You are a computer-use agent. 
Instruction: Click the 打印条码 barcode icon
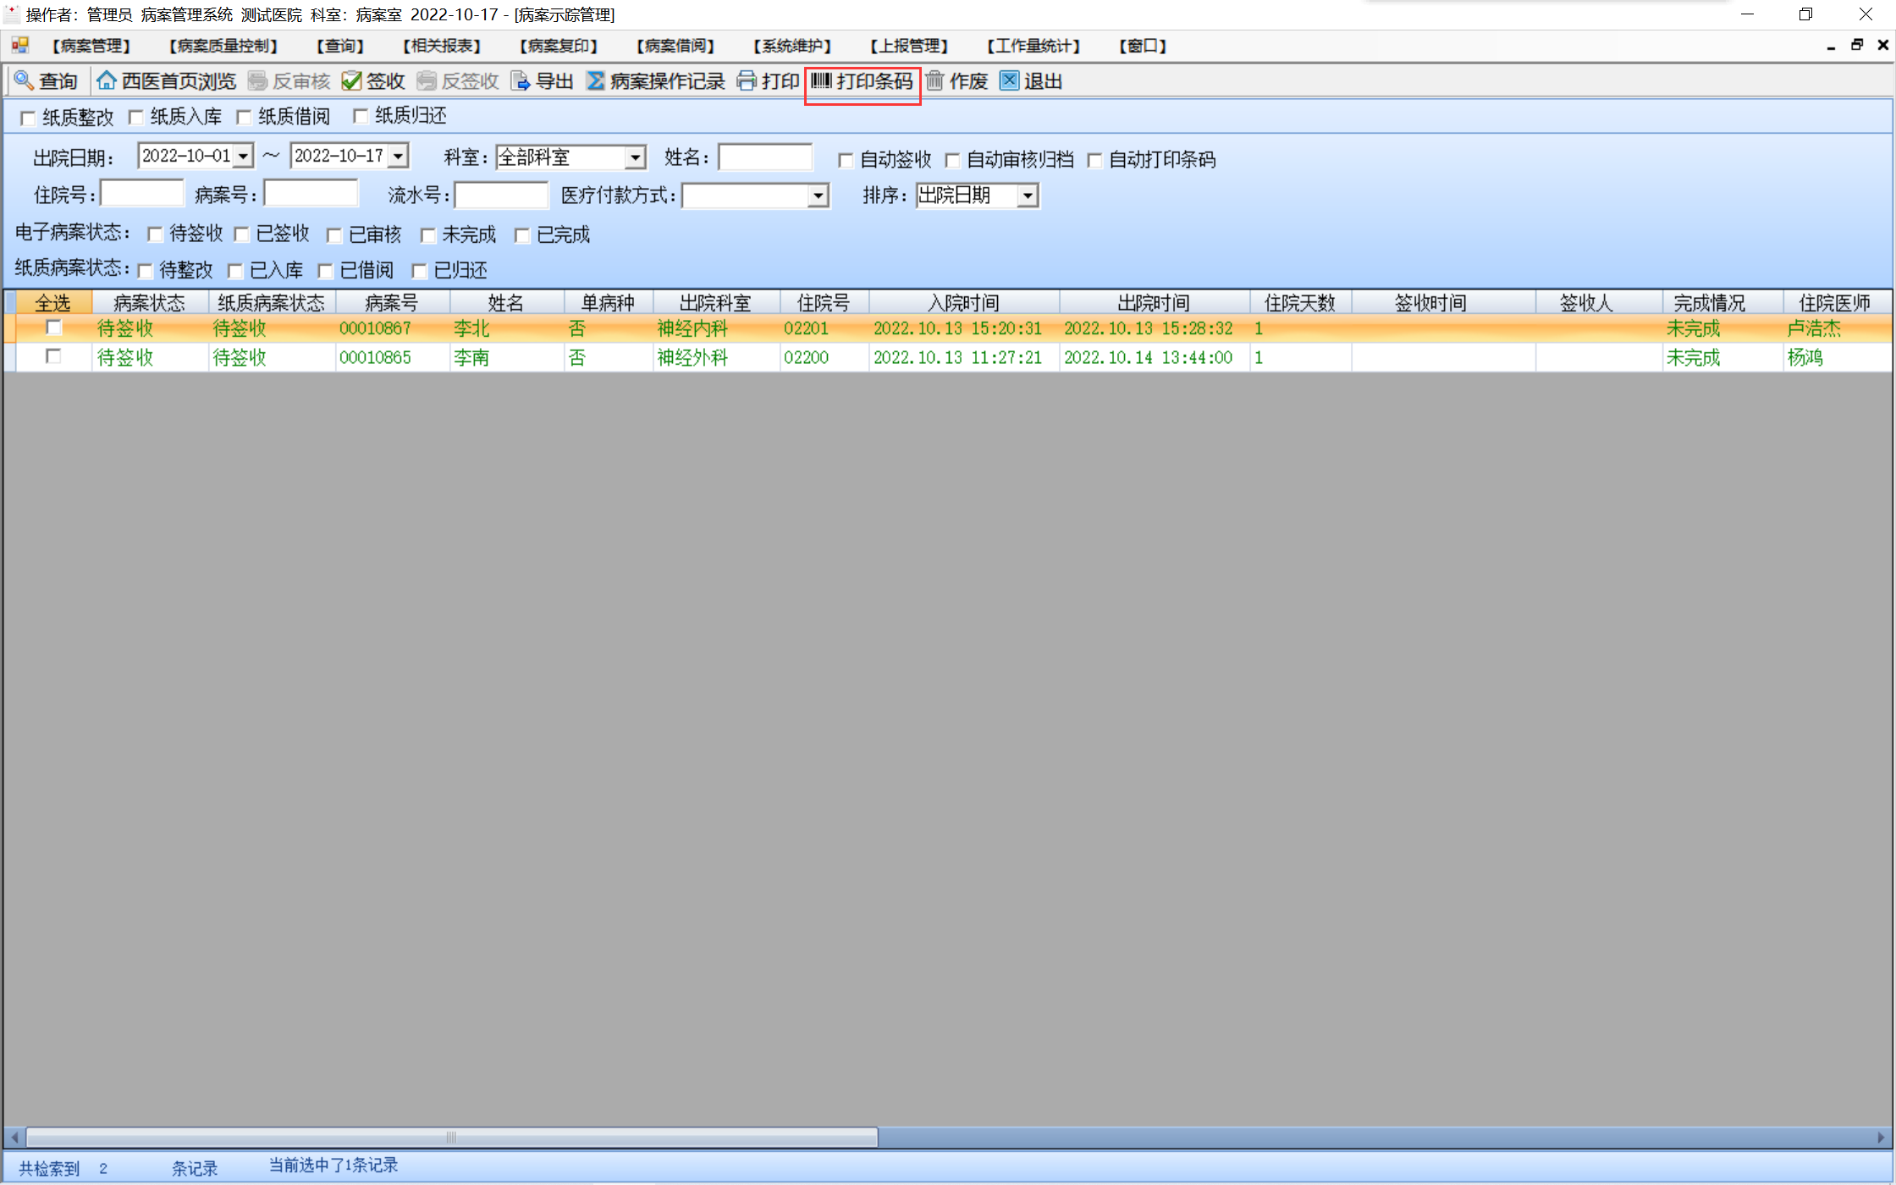point(821,81)
